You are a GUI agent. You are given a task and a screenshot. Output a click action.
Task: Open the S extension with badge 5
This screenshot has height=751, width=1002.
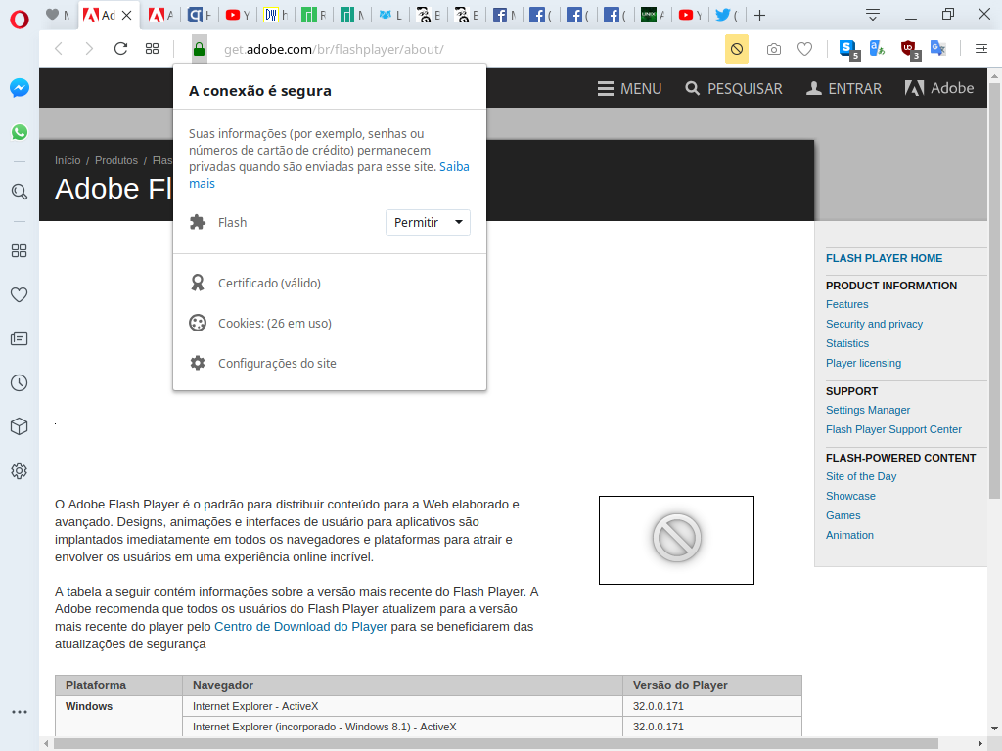848,49
